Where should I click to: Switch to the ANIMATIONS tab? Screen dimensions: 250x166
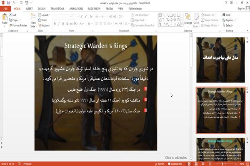point(76,9)
